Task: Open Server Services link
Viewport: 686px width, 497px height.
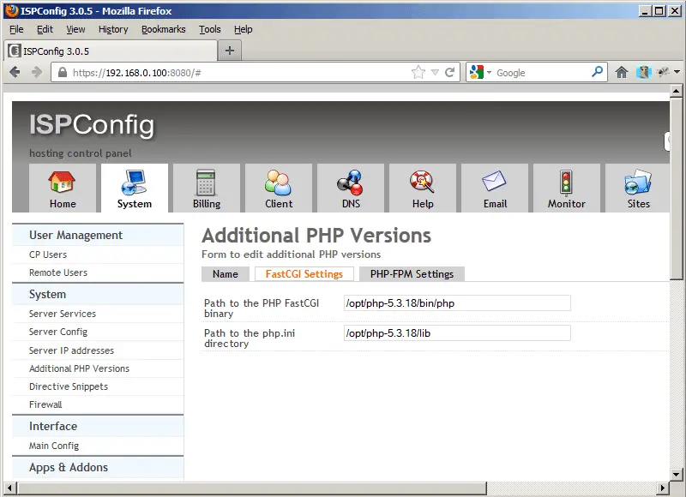Action: (62, 314)
